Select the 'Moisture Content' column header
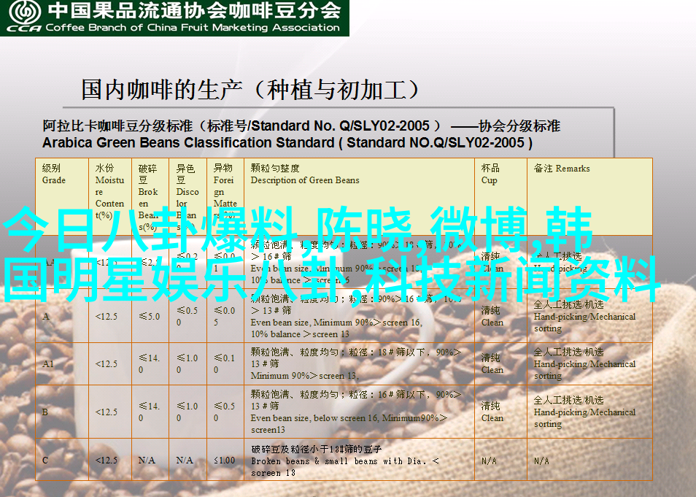696x497 pixels. 109,191
